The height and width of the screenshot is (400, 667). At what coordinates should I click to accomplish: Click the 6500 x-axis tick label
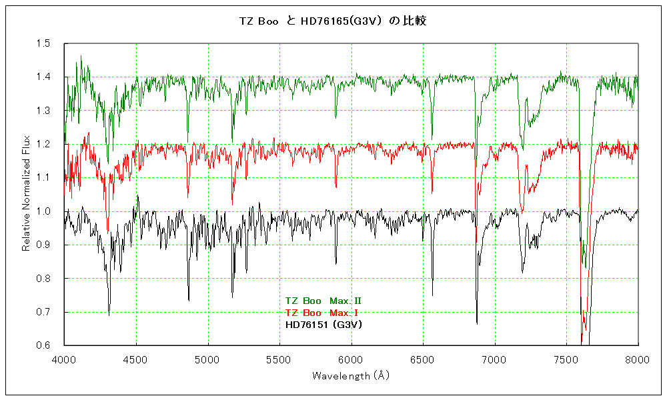[x=423, y=358]
